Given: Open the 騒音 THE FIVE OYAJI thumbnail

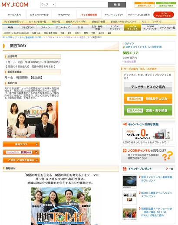Looking at the screenshot, I should click(x=129, y=213).
